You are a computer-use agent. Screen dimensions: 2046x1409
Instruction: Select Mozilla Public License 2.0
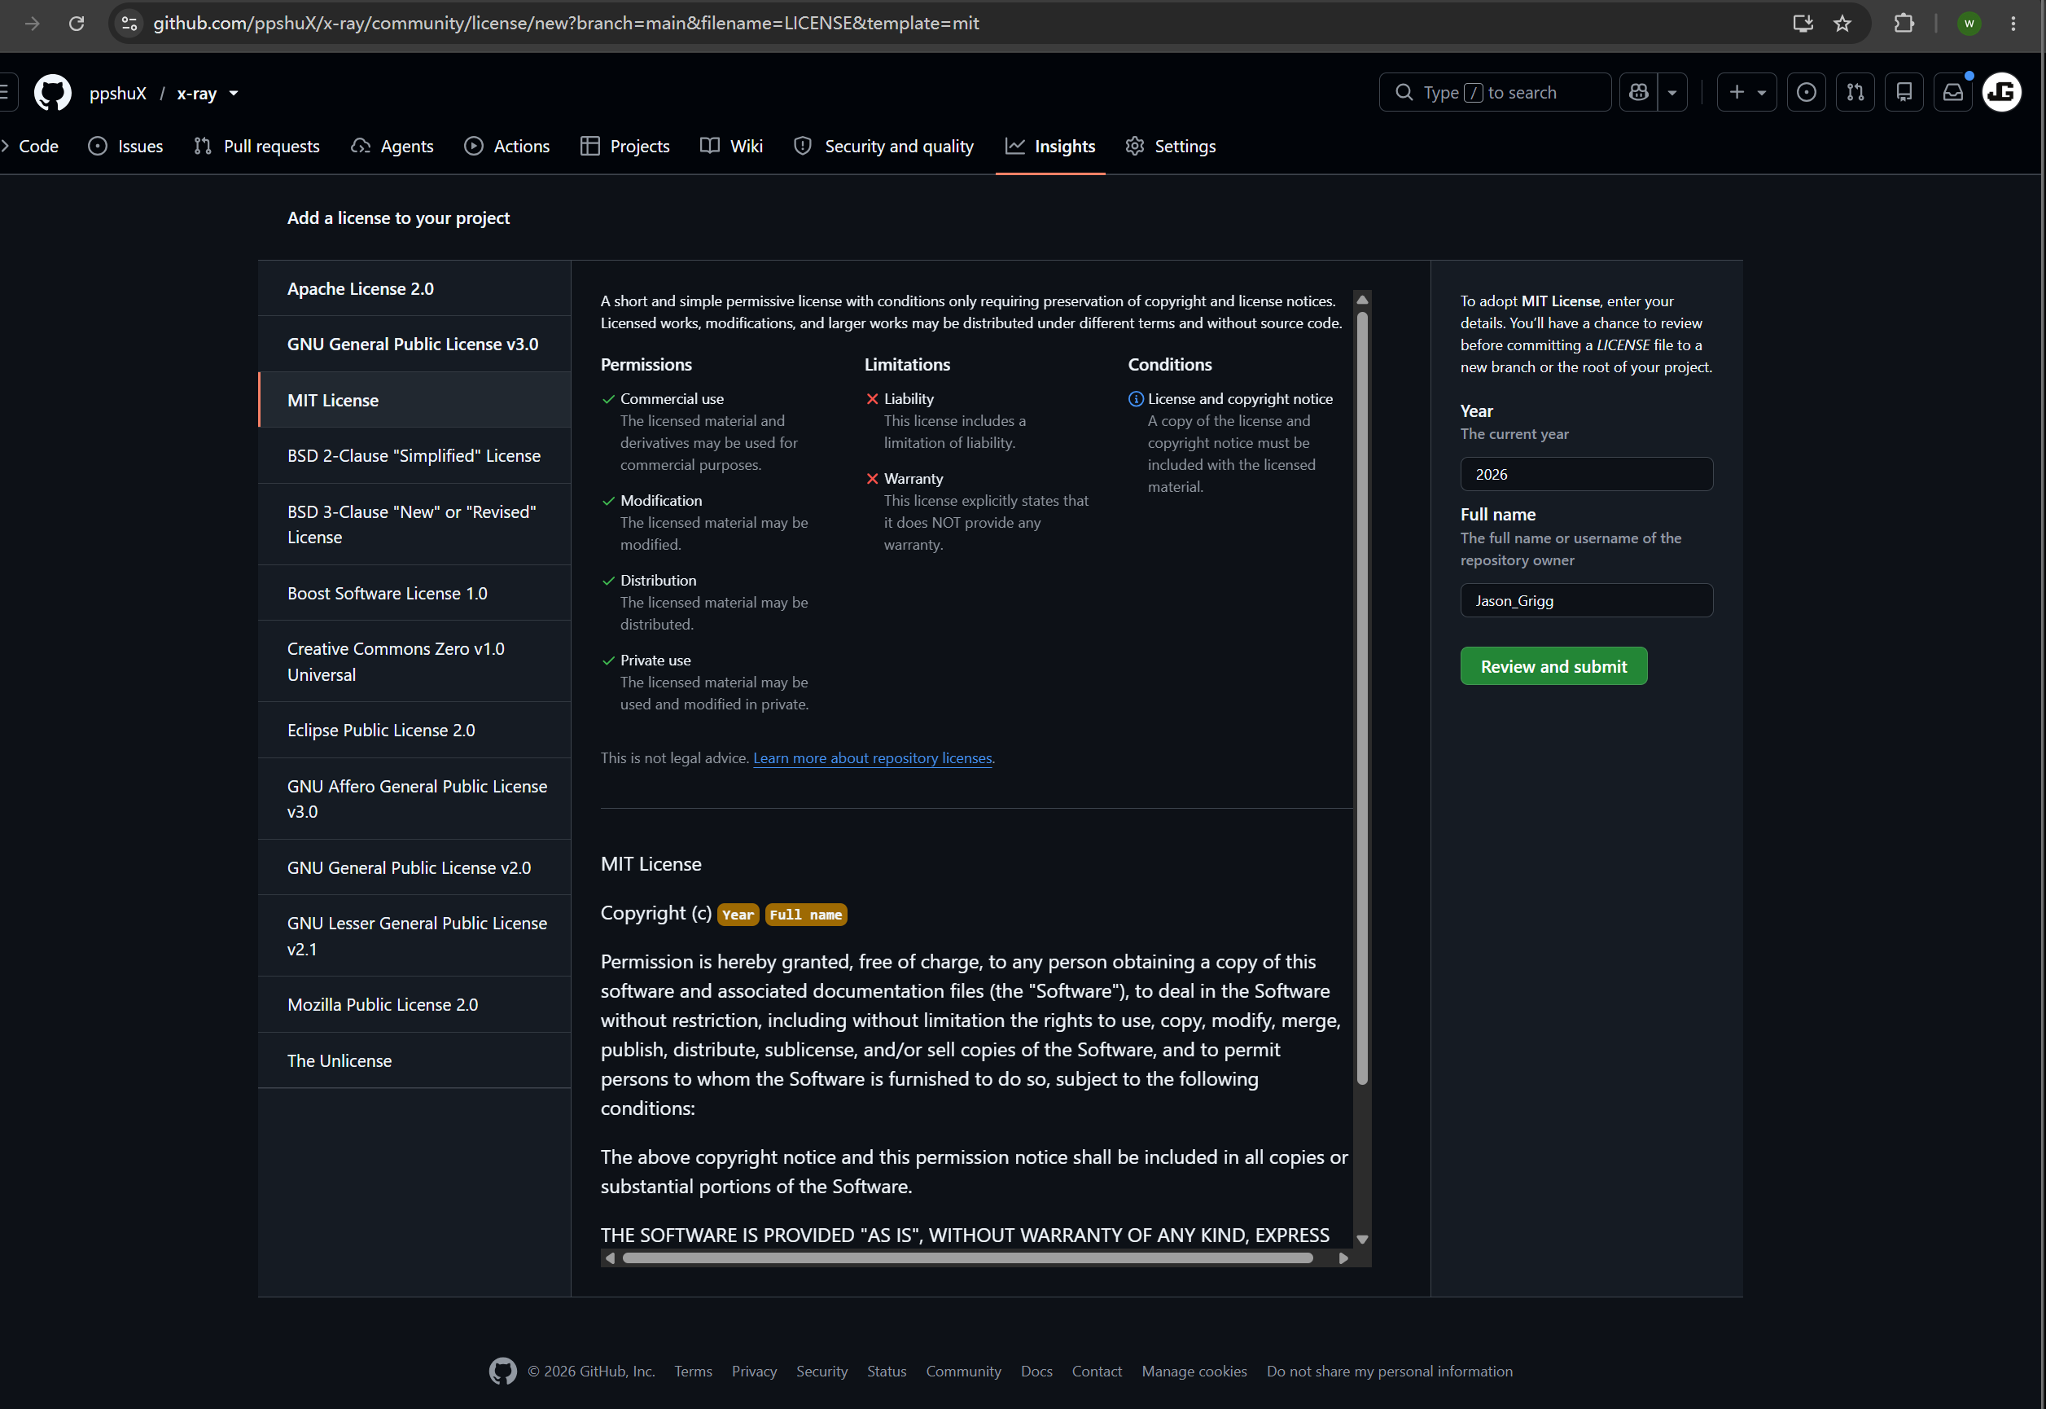click(414, 1005)
